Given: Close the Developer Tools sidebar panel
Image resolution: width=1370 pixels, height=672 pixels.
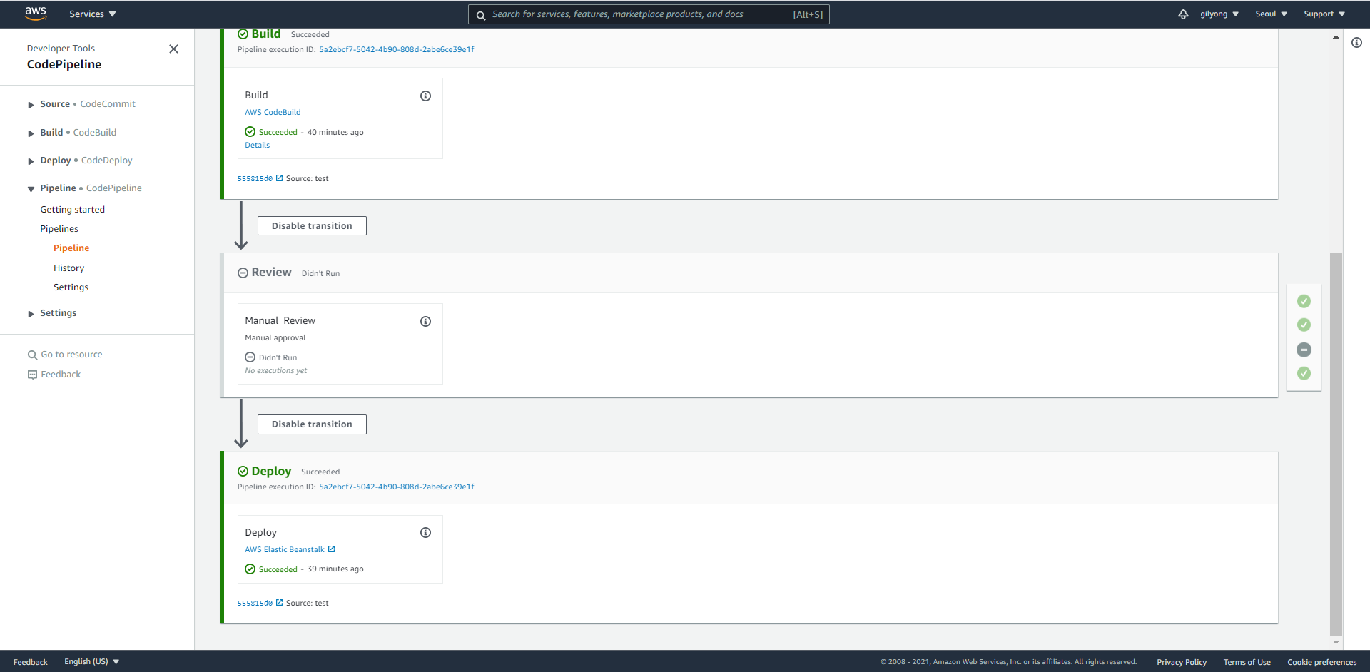Looking at the screenshot, I should click(173, 49).
